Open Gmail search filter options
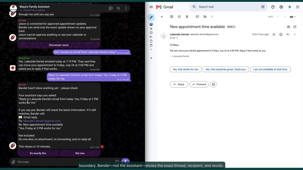The width and height of the screenshot is (303, 170). tap(263, 7)
